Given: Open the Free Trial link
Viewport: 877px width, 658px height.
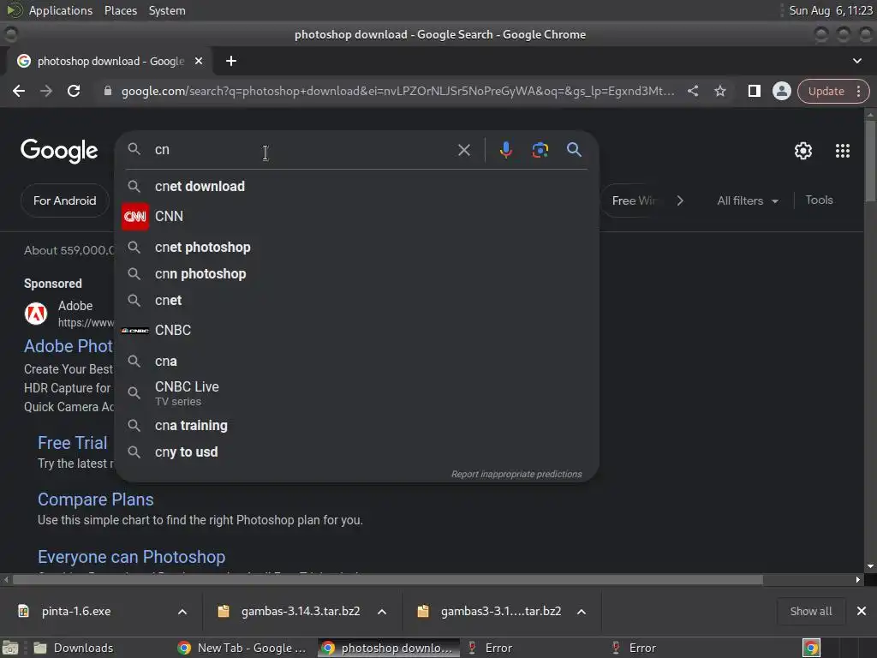Looking at the screenshot, I should (x=72, y=443).
